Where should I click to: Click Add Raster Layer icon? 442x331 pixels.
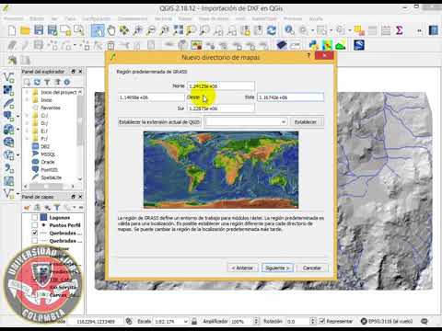[x=8, y=90]
